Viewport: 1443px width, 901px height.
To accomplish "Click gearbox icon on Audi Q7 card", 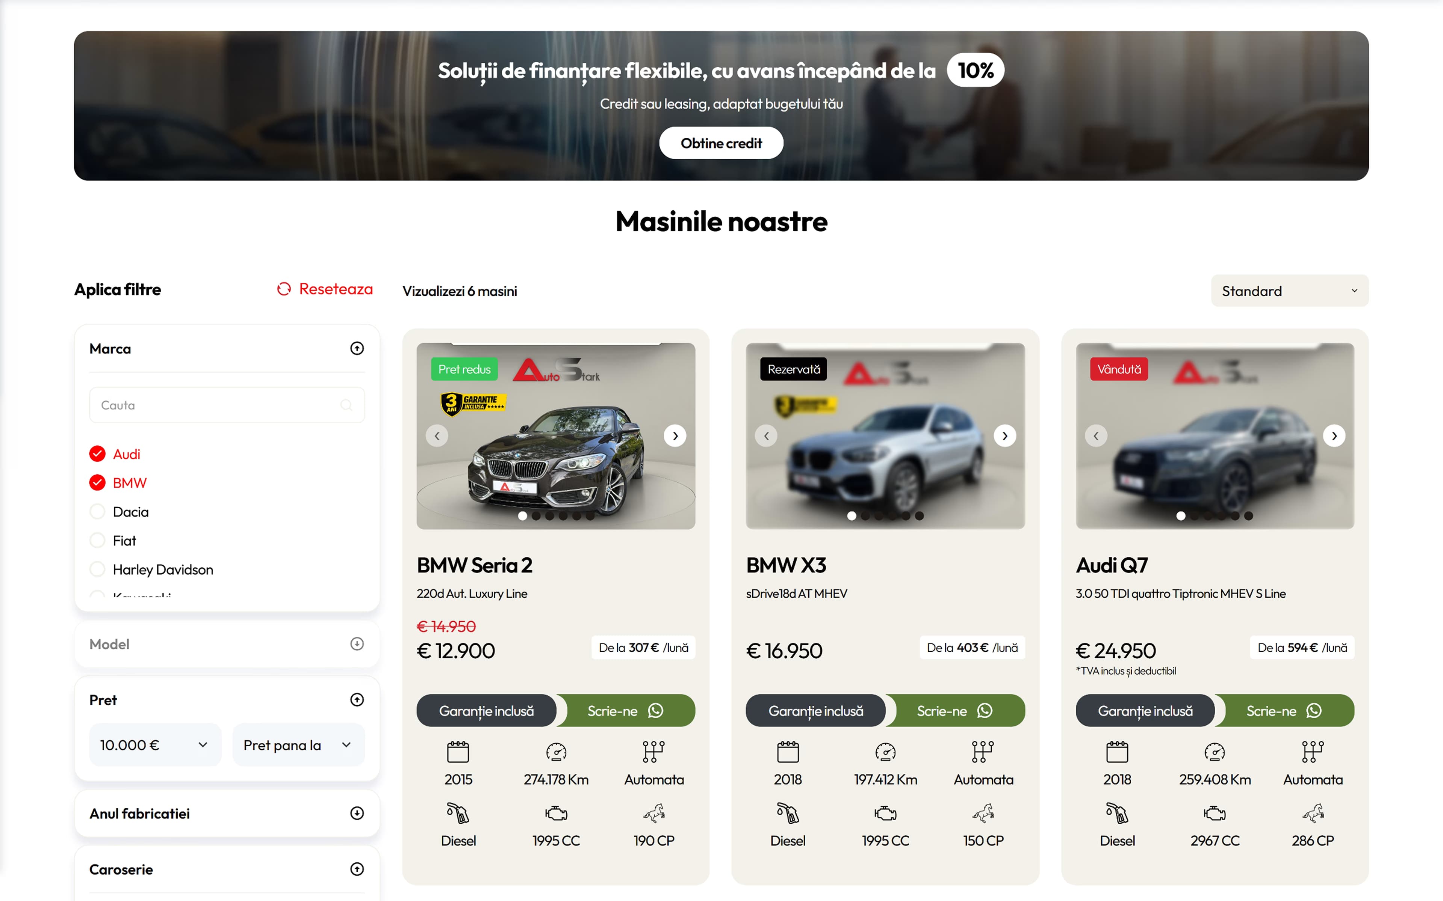I will tap(1312, 752).
